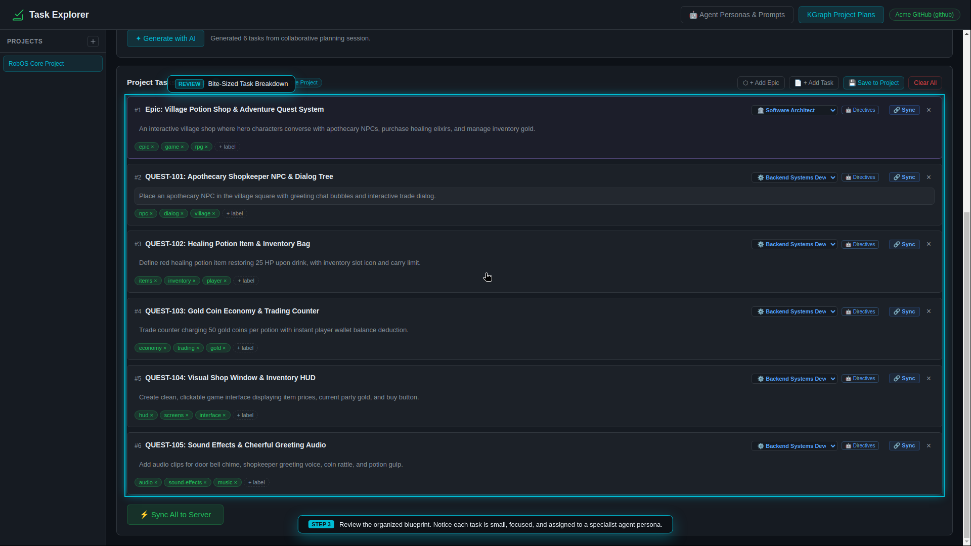The width and height of the screenshot is (971, 546).
Task: Open Directives for Epic Village Potion Shop
Action: pos(860,110)
